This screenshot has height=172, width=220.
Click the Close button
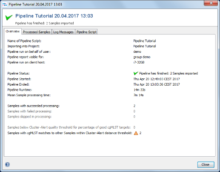206,164
